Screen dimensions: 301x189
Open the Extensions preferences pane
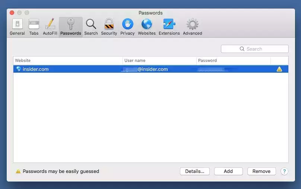click(169, 27)
